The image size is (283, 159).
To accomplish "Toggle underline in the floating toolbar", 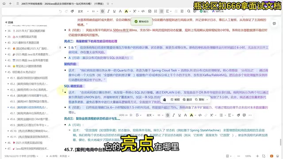I will click(180, 115).
